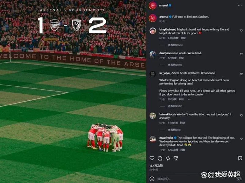Like kingkhaleeed's comment
245x183 pixels.
point(241,30)
